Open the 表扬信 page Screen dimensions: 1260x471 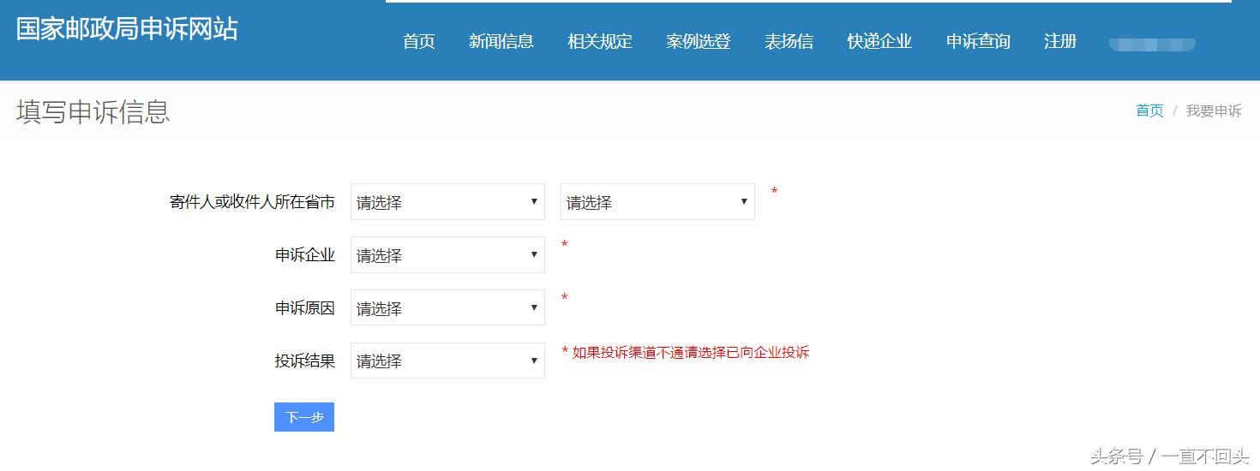789,41
